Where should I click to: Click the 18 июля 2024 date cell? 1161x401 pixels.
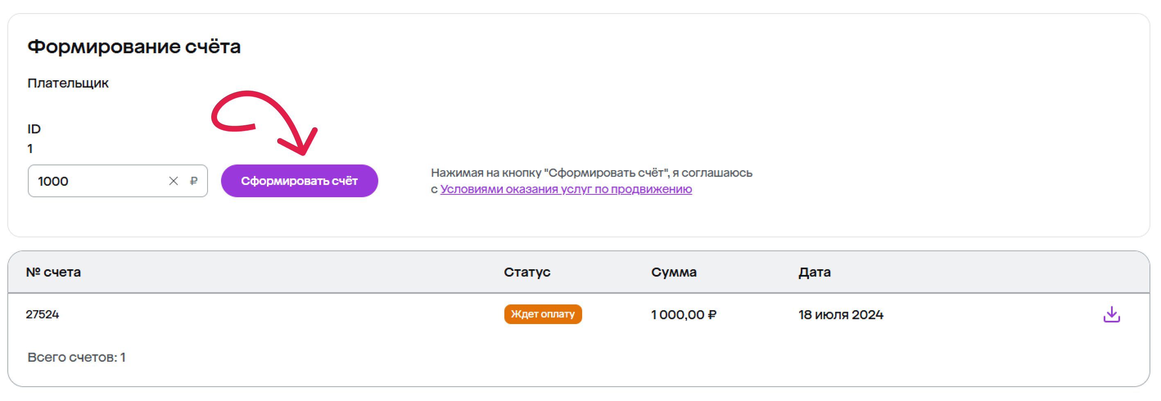click(x=840, y=315)
